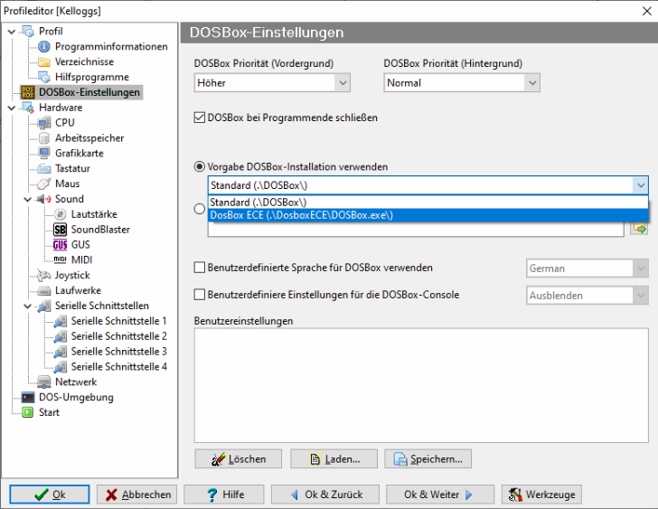Click the browse folder icon beside path field
This screenshot has height=509, width=658.
tap(639, 229)
